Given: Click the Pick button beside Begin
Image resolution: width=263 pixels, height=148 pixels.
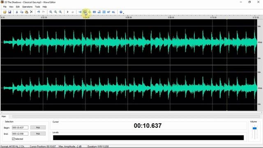Looking at the screenshot, I should click(38, 127).
